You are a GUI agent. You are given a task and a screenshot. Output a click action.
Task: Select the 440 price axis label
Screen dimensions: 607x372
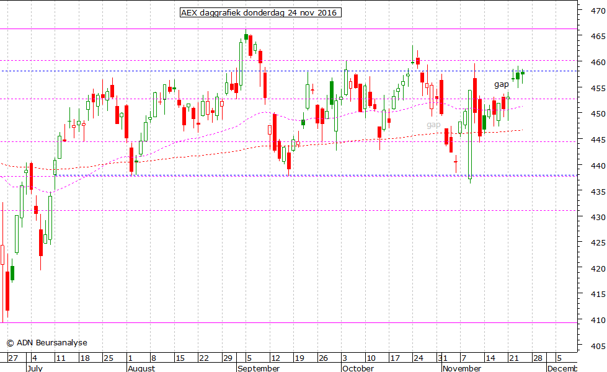598,166
